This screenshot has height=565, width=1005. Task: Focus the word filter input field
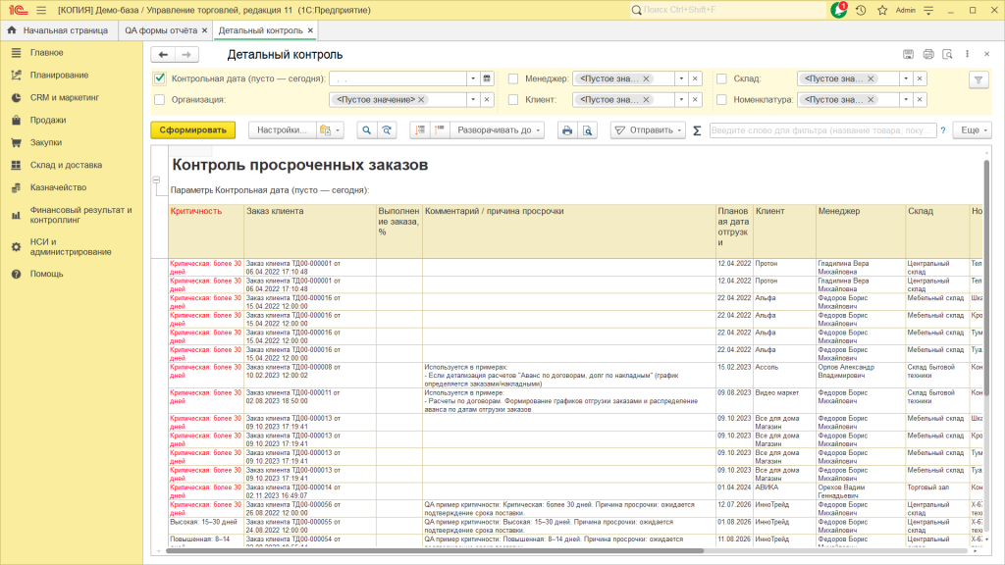pos(823,130)
